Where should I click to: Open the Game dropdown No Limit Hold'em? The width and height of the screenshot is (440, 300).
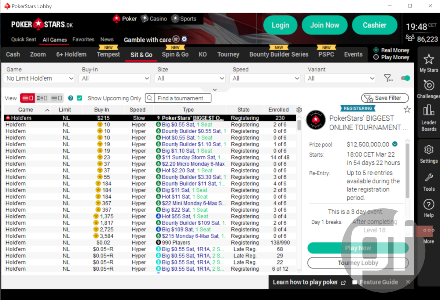click(39, 78)
